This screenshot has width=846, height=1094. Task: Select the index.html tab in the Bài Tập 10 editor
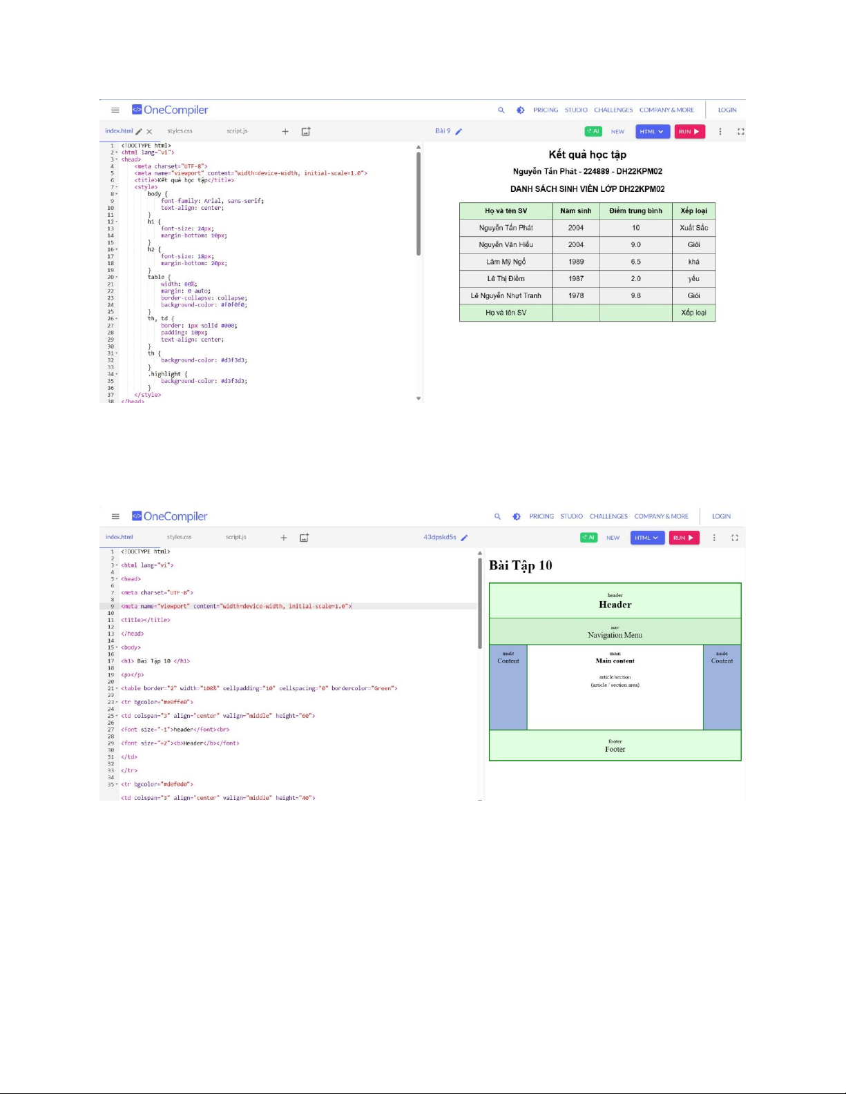(x=119, y=537)
